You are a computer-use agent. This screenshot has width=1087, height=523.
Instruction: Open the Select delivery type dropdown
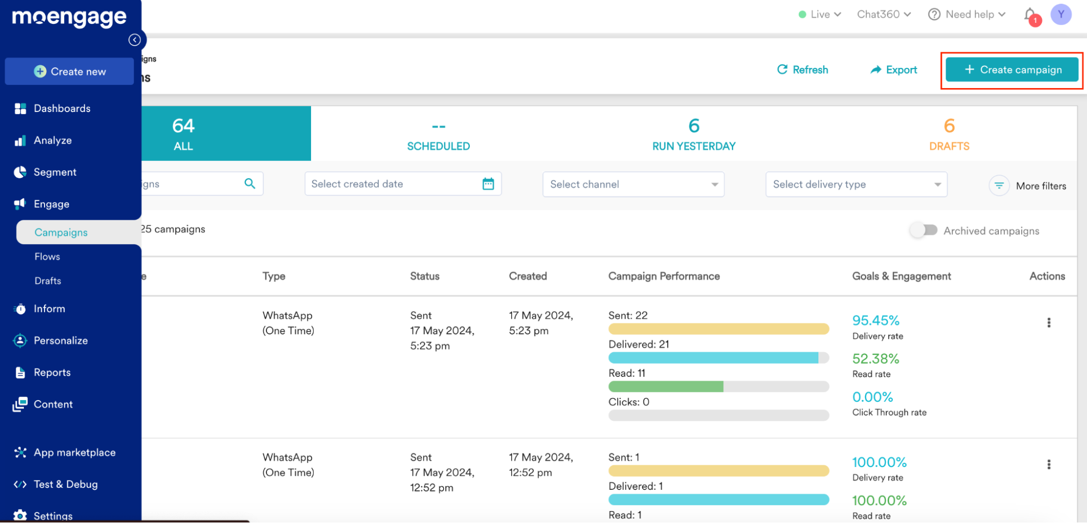point(856,184)
